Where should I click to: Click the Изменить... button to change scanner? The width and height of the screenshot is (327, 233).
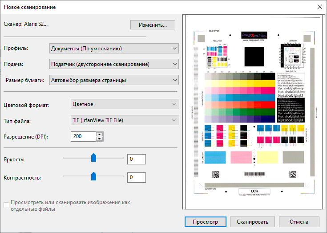click(x=153, y=25)
